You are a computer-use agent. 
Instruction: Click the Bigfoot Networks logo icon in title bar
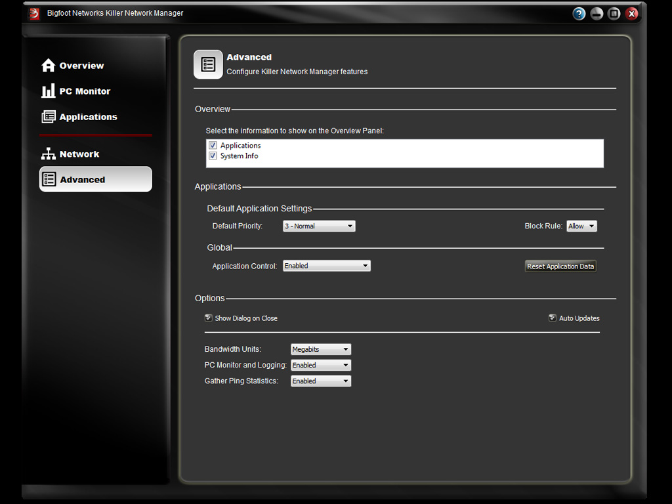pyautogui.click(x=34, y=14)
